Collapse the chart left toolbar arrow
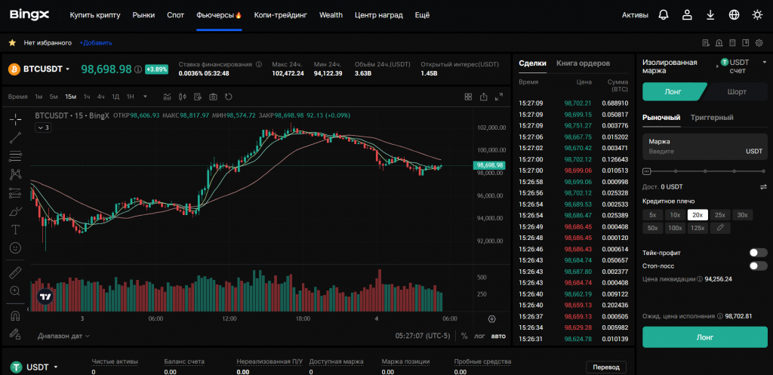 (x=28, y=309)
